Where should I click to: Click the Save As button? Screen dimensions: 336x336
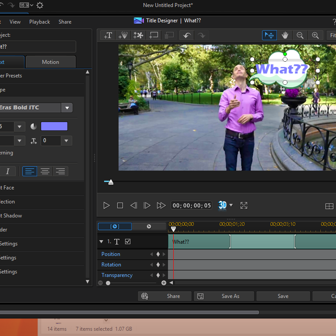pos(224,296)
